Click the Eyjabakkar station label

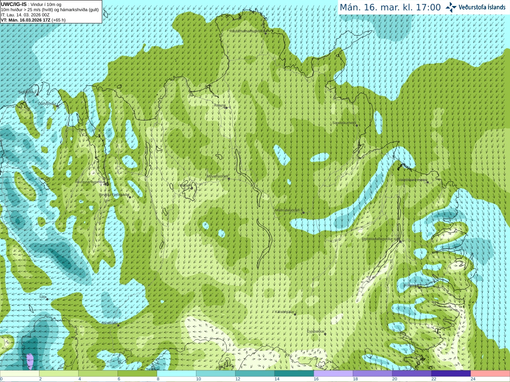tap(316, 331)
